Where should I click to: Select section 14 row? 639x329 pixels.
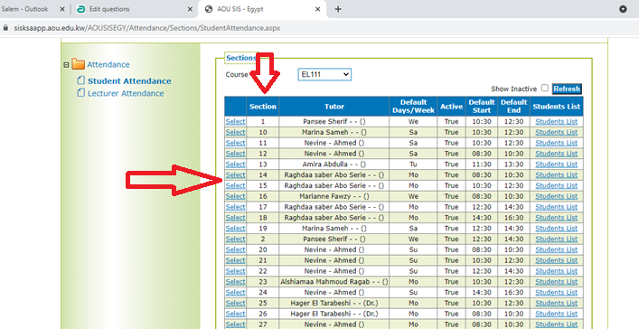coord(235,175)
